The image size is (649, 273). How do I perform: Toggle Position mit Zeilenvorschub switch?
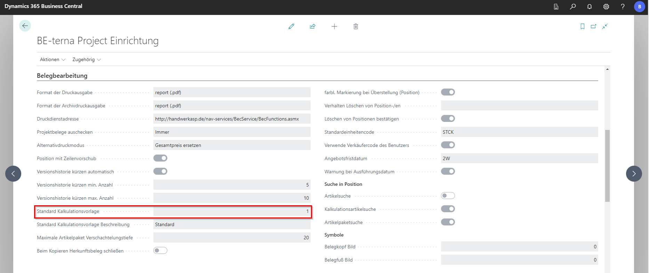[160, 158]
